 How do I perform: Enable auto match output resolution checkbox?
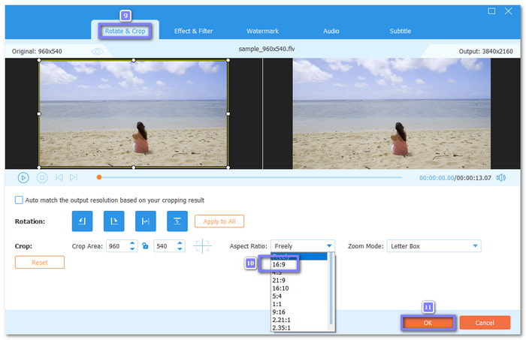[19, 200]
